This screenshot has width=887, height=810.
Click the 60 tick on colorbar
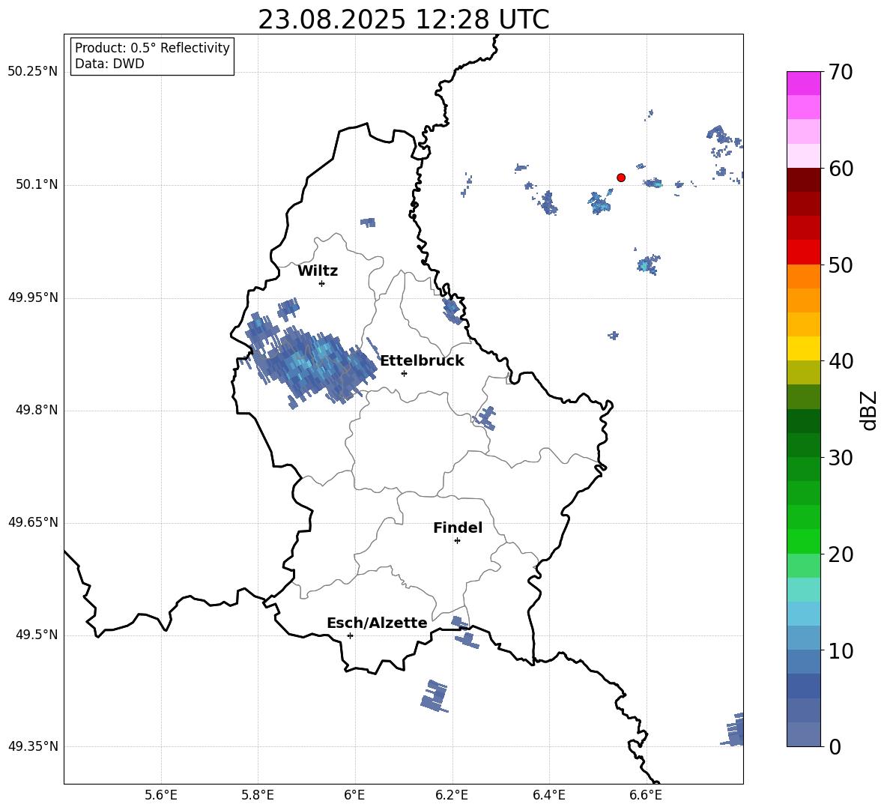coord(841,169)
